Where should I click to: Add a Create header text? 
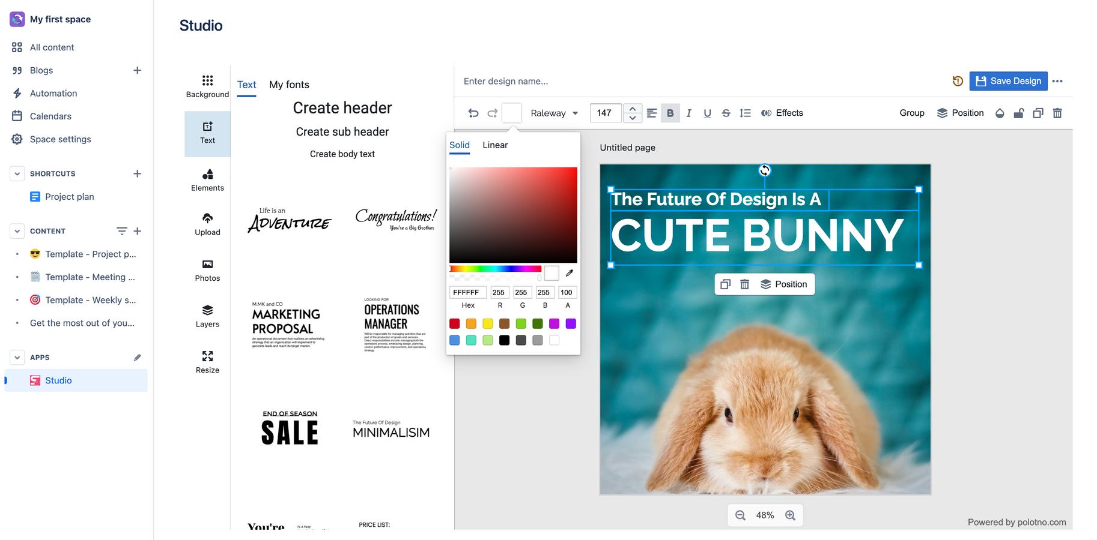342,108
